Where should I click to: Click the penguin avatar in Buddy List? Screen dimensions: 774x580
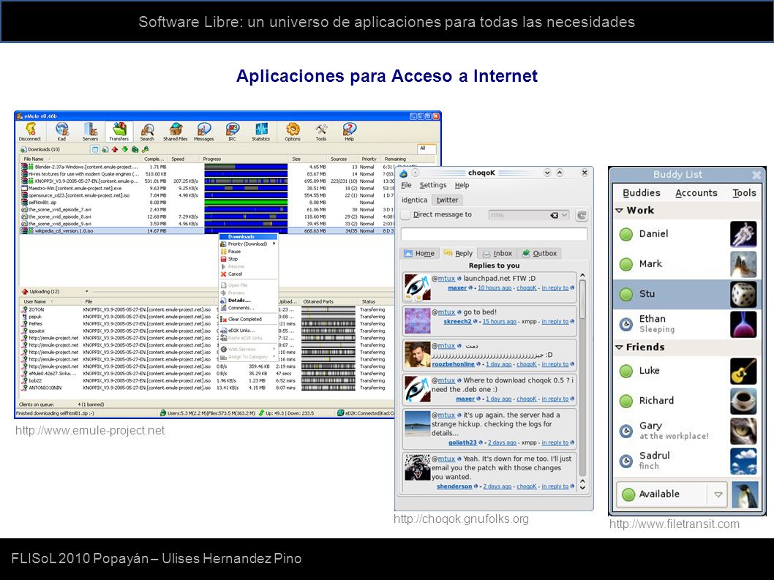coord(745,495)
